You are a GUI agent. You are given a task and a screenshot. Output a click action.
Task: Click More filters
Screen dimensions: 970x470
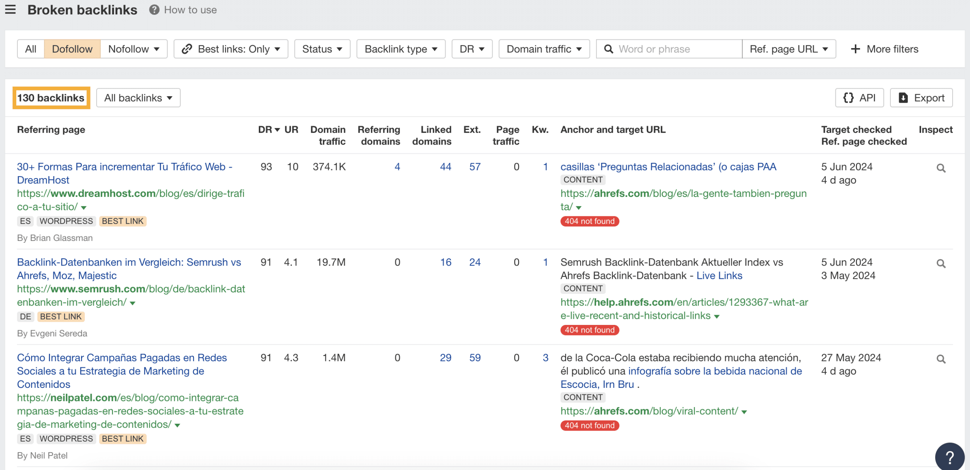(x=884, y=49)
